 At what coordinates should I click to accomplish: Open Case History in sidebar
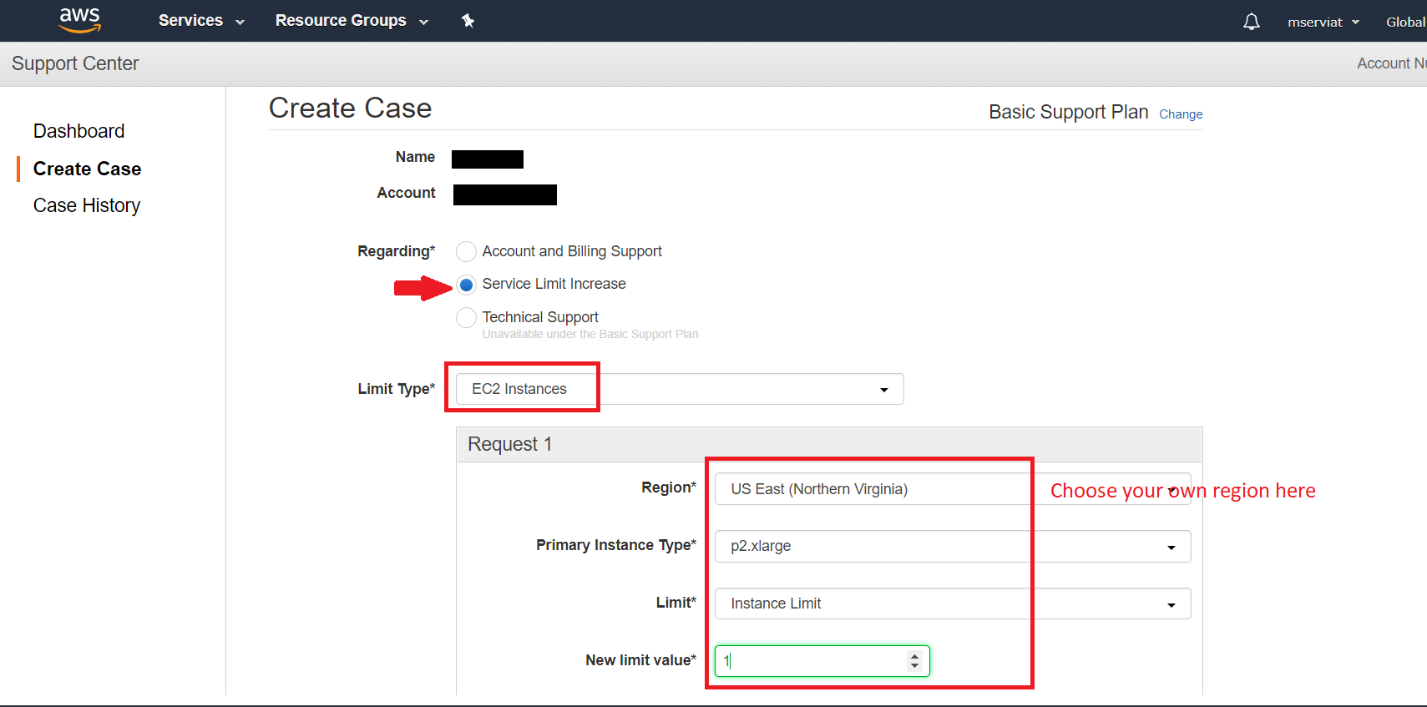coord(87,205)
